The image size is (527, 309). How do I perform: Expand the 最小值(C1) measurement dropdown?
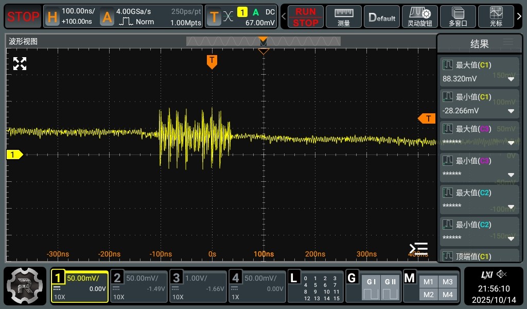(x=511, y=111)
